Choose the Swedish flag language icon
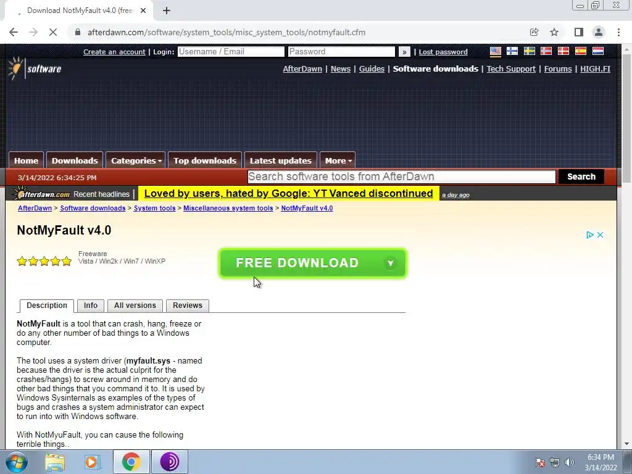Image resolution: width=632 pixels, height=474 pixels. pos(529,51)
